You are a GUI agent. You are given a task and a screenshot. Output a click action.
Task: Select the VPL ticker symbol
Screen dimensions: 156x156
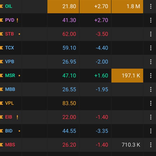tap(10, 103)
